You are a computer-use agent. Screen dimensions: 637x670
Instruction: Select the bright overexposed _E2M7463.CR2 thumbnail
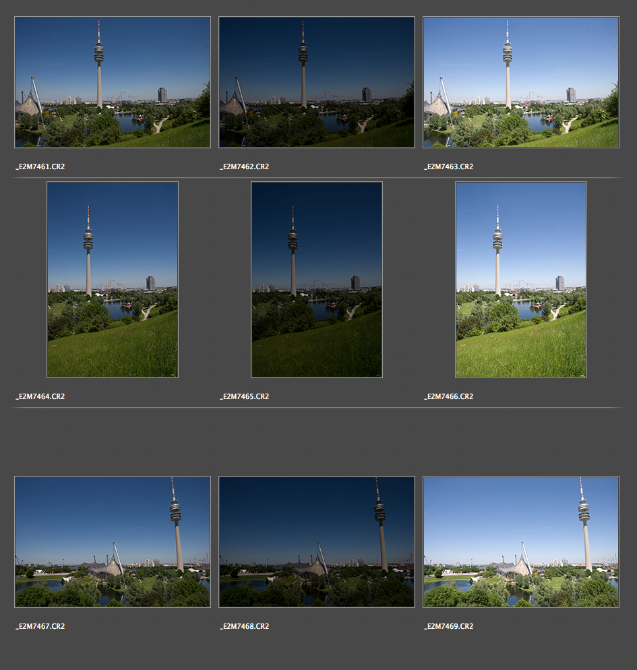coord(521,82)
